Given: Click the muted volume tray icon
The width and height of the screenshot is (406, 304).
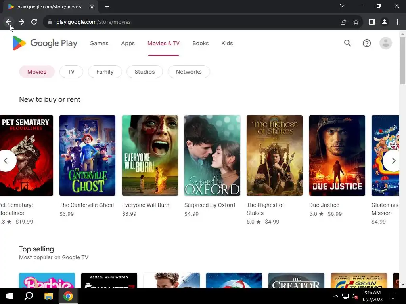Looking at the screenshot, I should coord(355,296).
